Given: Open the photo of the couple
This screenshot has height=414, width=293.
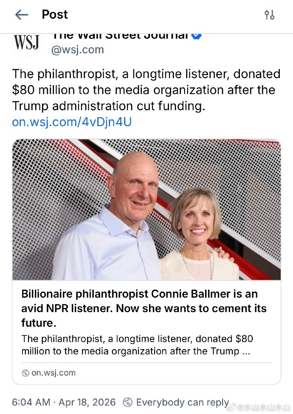Looking at the screenshot, I should (x=146, y=209).
